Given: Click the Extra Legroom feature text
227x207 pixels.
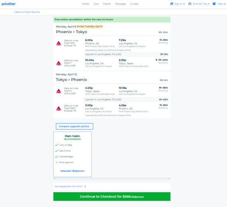Looking at the screenshot, I should (x=66, y=162).
